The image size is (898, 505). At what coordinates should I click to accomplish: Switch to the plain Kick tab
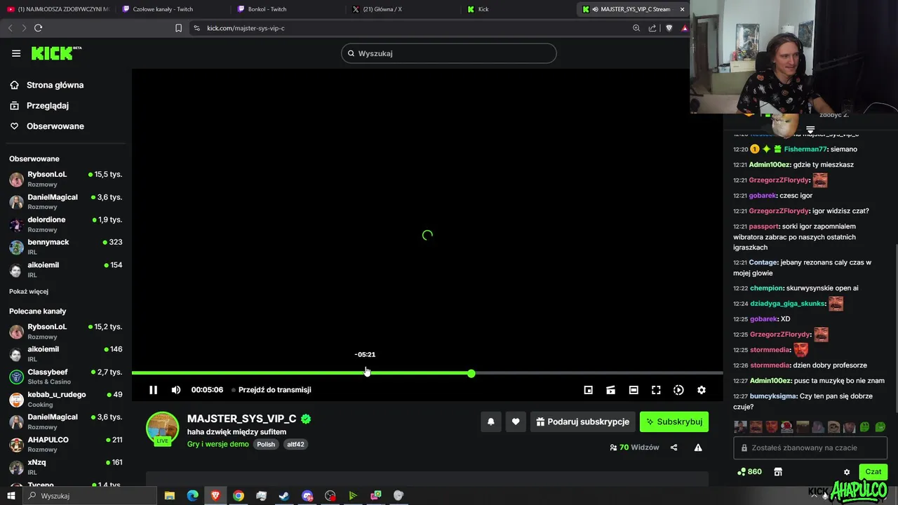(x=518, y=9)
